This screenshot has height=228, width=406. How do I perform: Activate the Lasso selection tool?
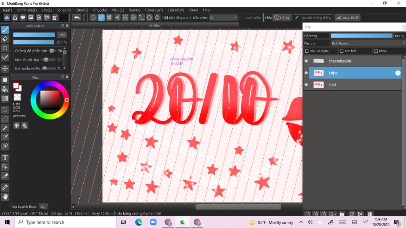pyautogui.click(x=5, y=119)
